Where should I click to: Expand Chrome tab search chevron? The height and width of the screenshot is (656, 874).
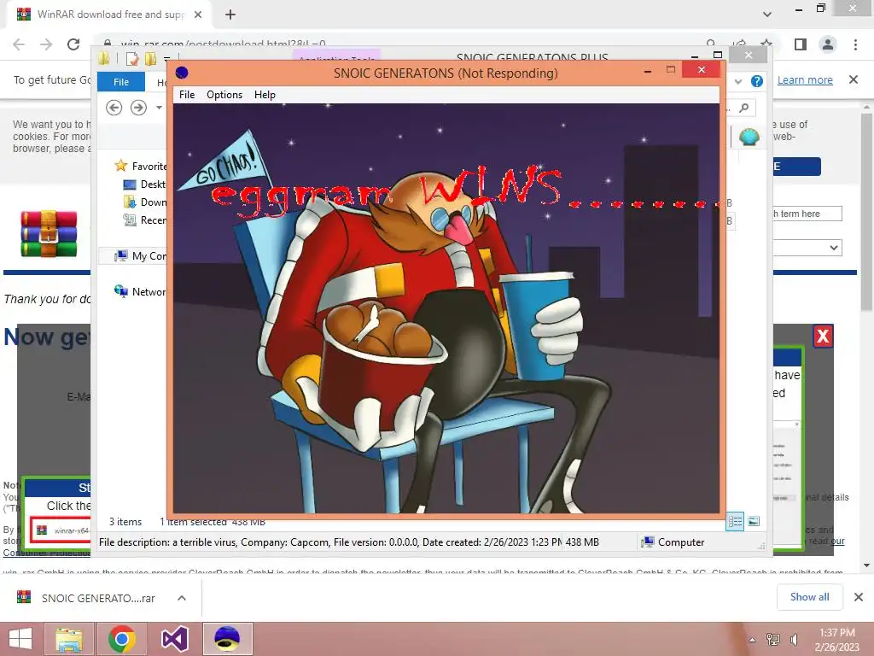point(767,15)
